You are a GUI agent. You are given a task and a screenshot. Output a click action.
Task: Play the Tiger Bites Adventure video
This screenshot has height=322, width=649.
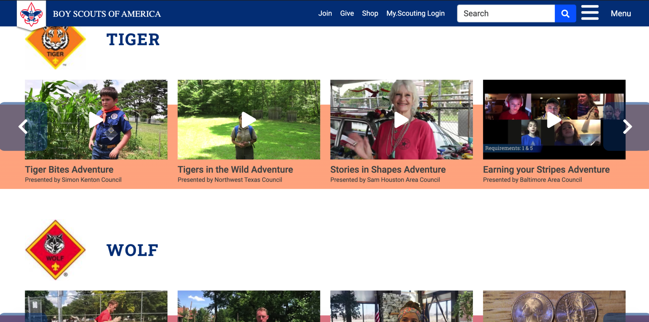click(x=96, y=120)
